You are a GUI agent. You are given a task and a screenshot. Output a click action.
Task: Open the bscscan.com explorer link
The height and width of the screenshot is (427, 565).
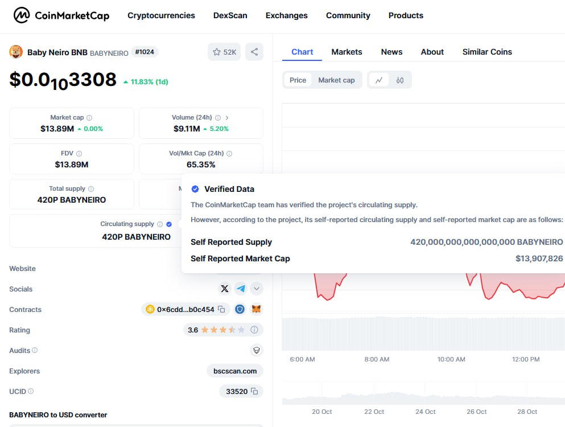[x=234, y=371]
